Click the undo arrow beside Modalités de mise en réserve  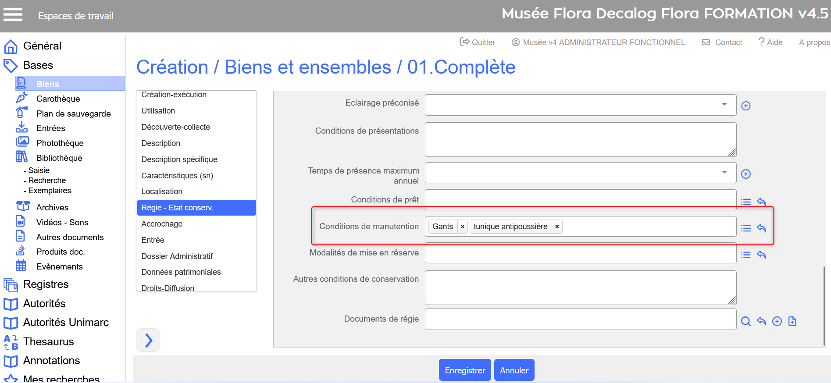pos(761,255)
